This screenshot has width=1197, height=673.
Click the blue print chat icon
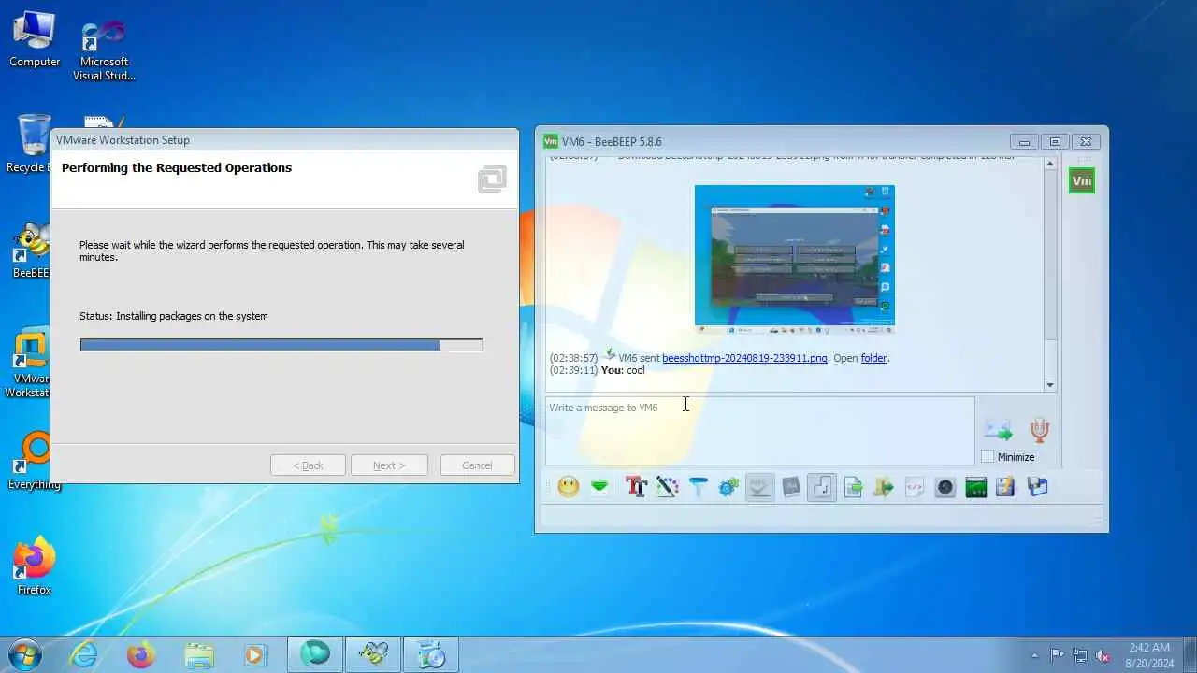pyautogui.click(x=1037, y=486)
